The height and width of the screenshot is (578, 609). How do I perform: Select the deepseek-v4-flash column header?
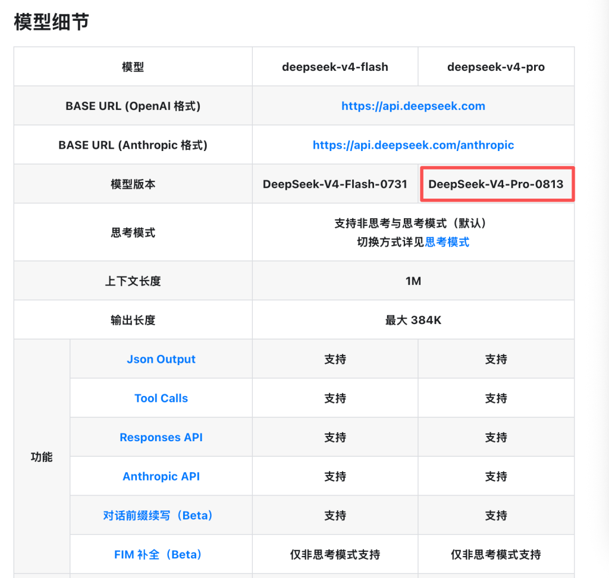tap(335, 67)
